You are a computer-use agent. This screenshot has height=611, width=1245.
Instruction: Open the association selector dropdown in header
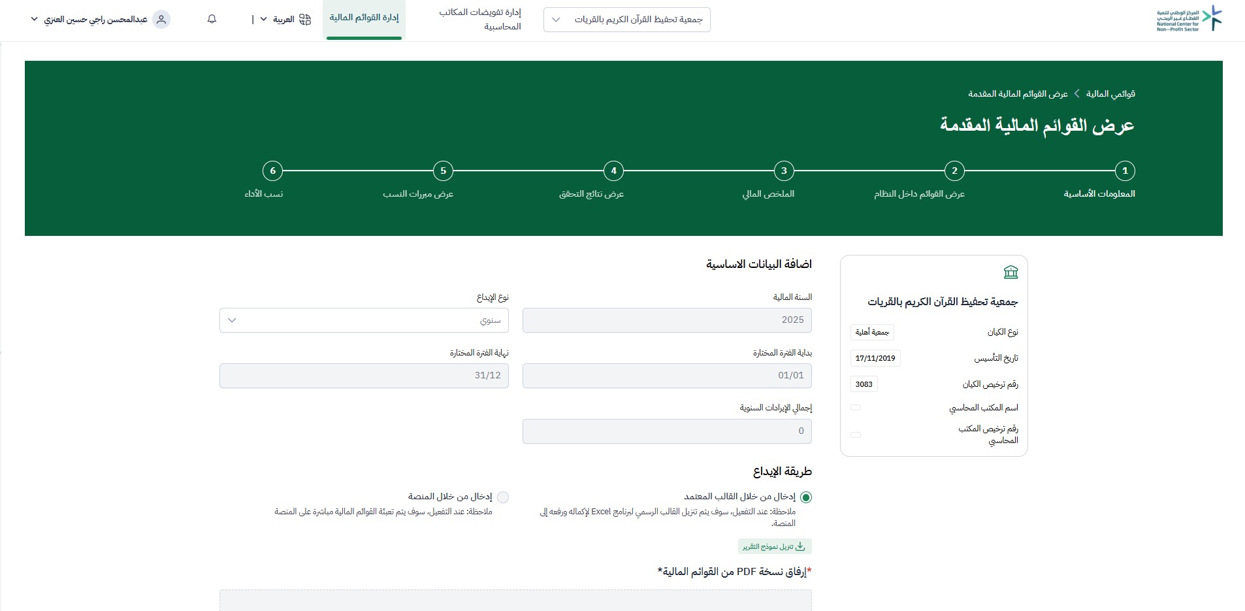[x=627, y=20]
